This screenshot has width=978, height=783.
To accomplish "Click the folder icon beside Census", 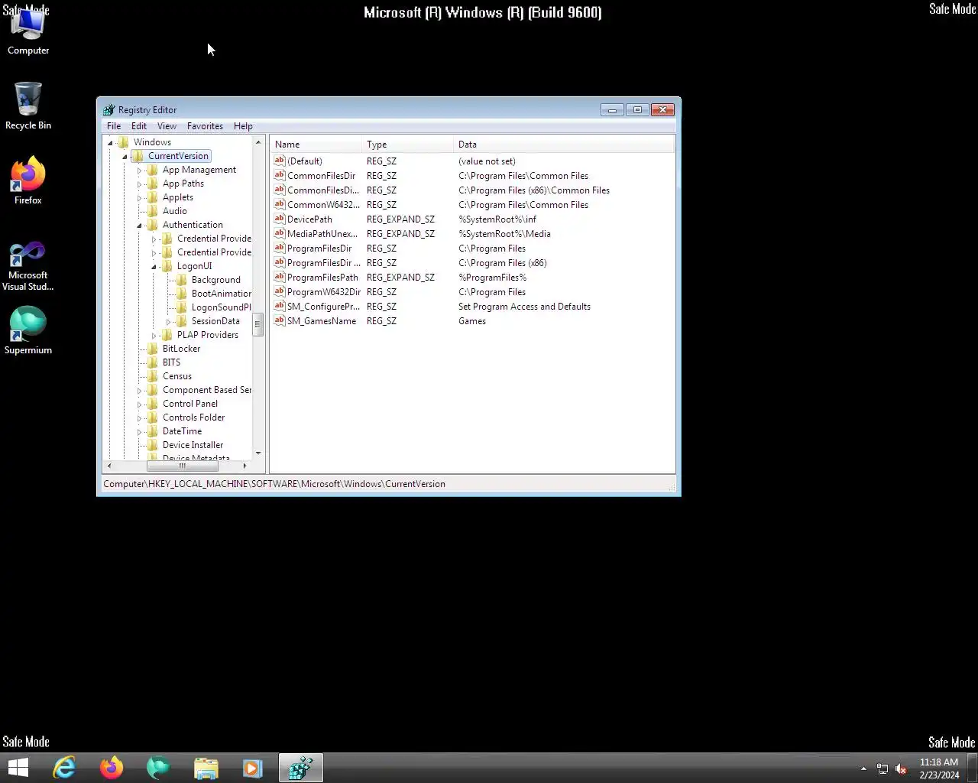I will point(152,376).
